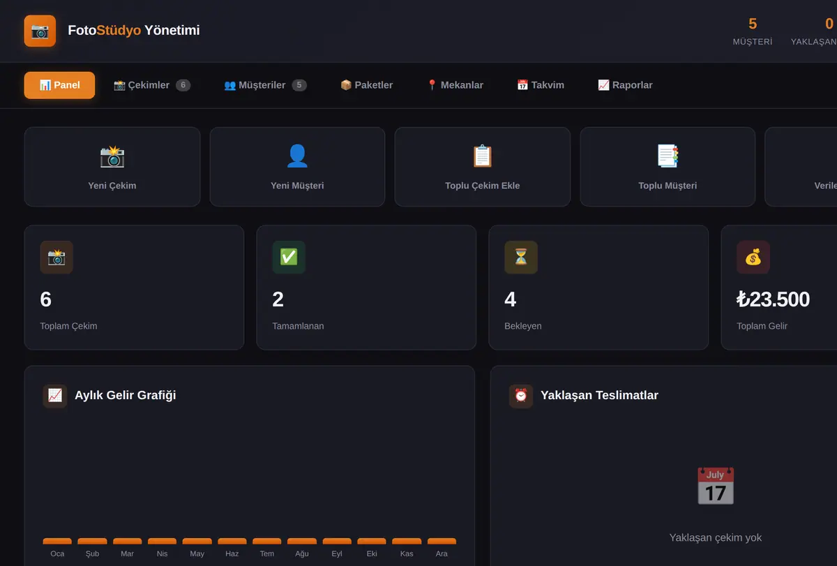Click the Toplu Çekim Ekle label
837x566 pixels.
(483, 186)
